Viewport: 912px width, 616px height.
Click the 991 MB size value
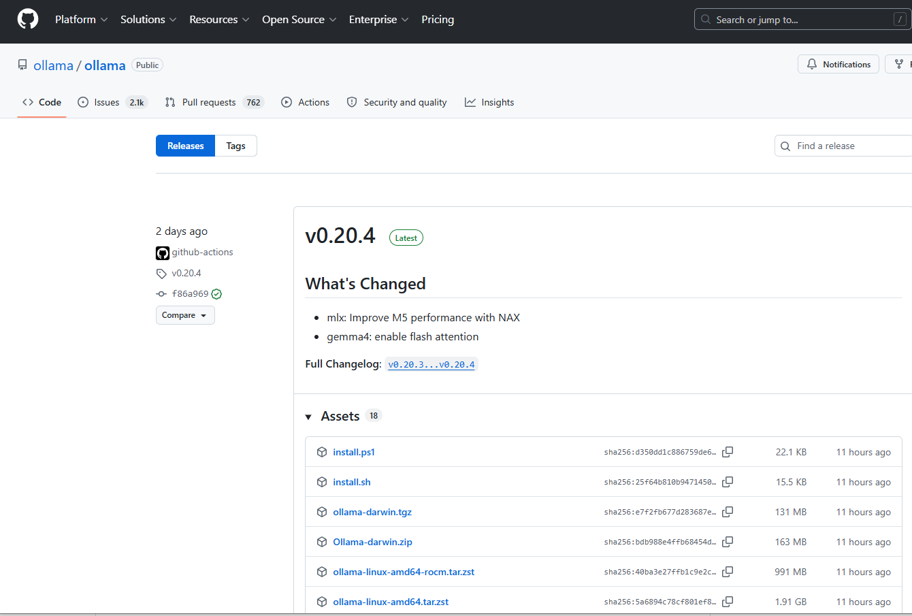791,572
